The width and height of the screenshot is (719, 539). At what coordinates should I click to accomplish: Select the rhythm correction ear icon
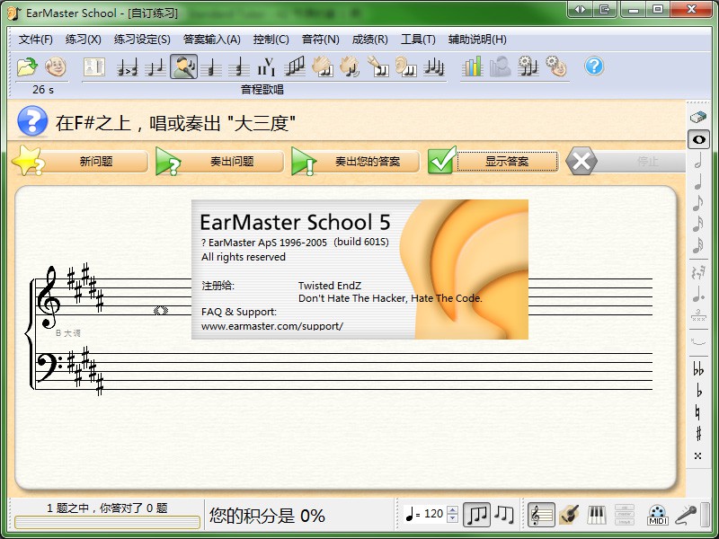406,67
